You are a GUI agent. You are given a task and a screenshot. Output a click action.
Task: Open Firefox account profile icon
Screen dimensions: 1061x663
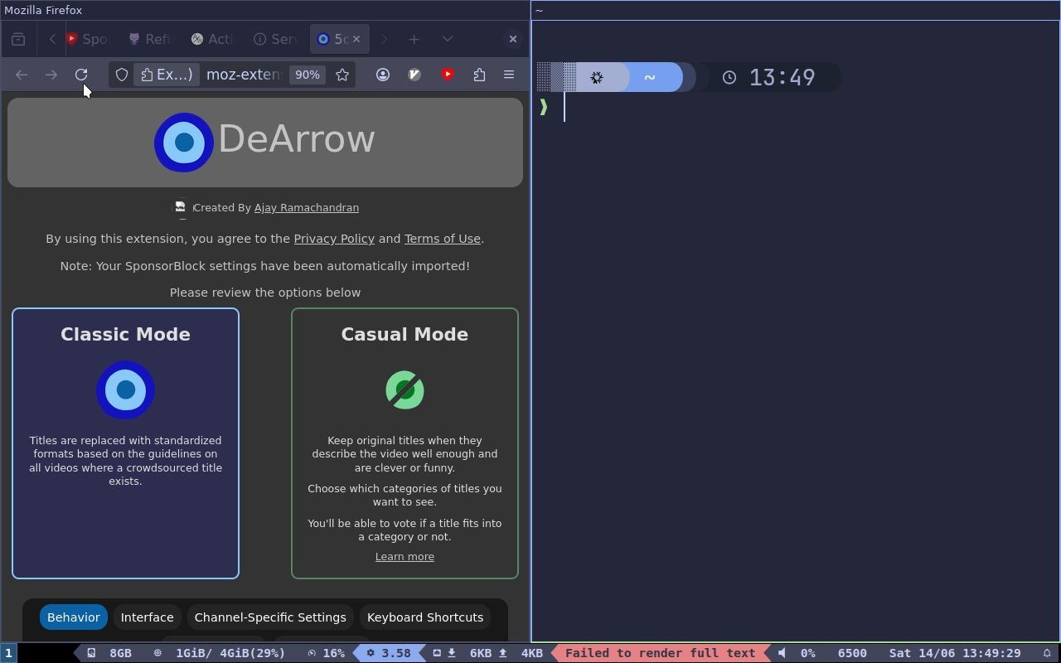pos(383,75)
